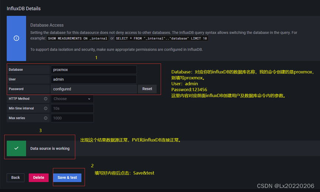This screenshot has height=192, width=320.
Task: Click the Back button
Action: (x=16, y=178)
